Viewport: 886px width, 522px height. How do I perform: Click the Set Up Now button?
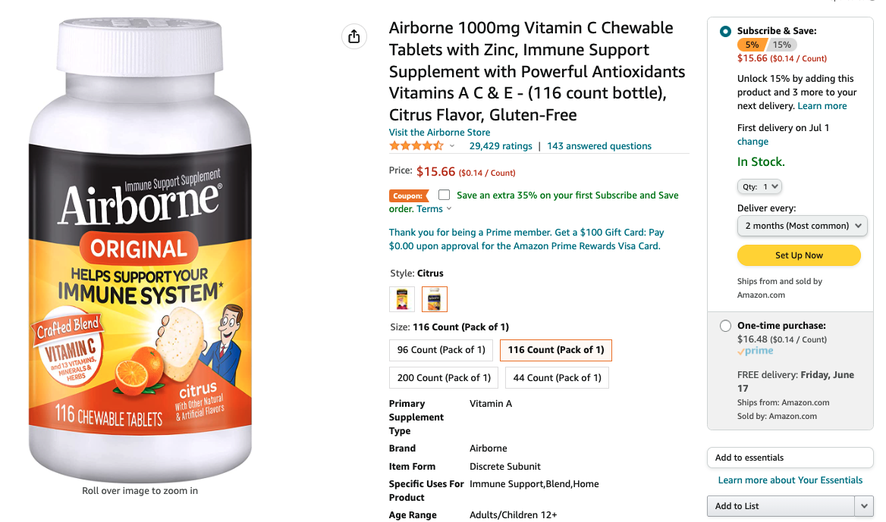pos(799,255)
